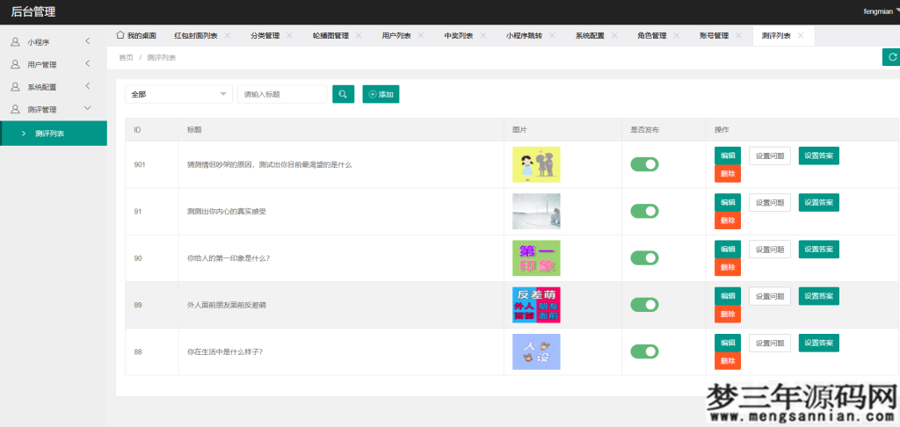Image resolution: width=900 pixels, height=427 pixels.
Task: Click 设置答案 for ID 901
Action: (819, 156)
